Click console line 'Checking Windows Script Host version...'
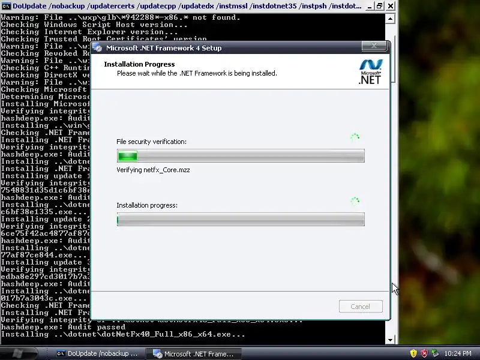Viewport: 480px width, 360px height. tap(94, 25)
